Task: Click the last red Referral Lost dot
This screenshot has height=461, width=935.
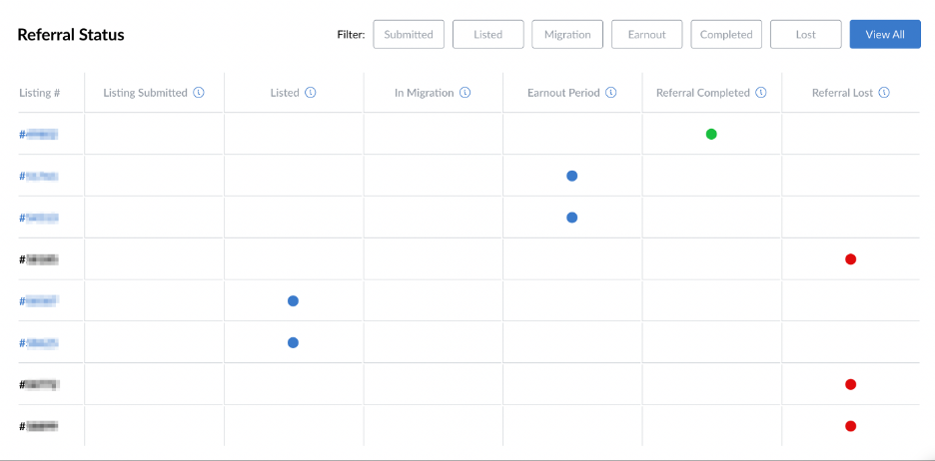Action: tap(851, 426)
